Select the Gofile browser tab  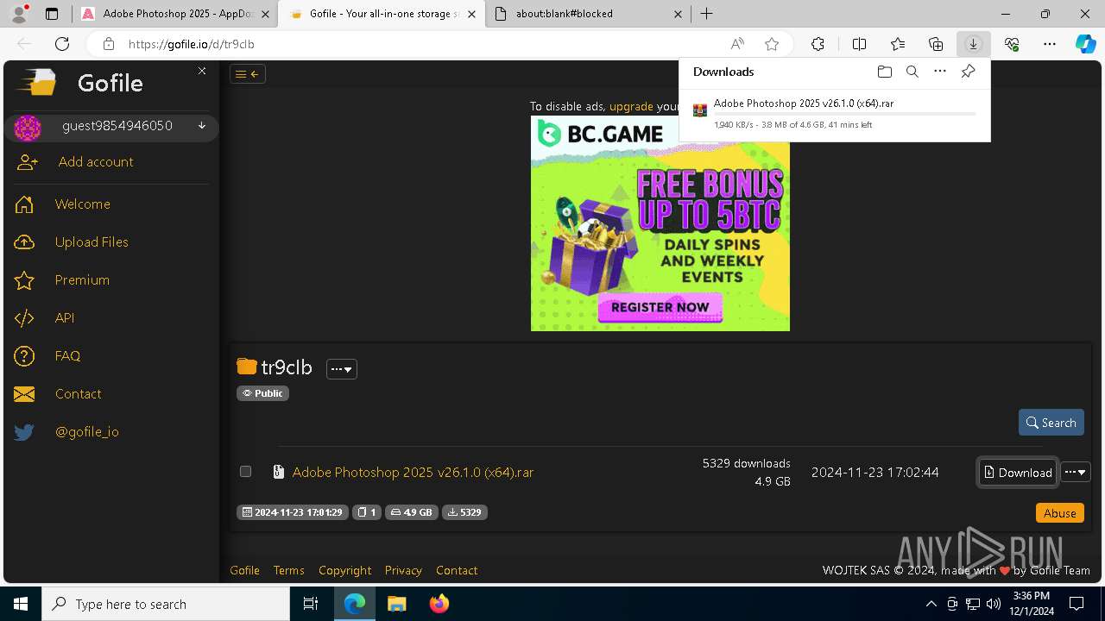[x=382, y=14]
